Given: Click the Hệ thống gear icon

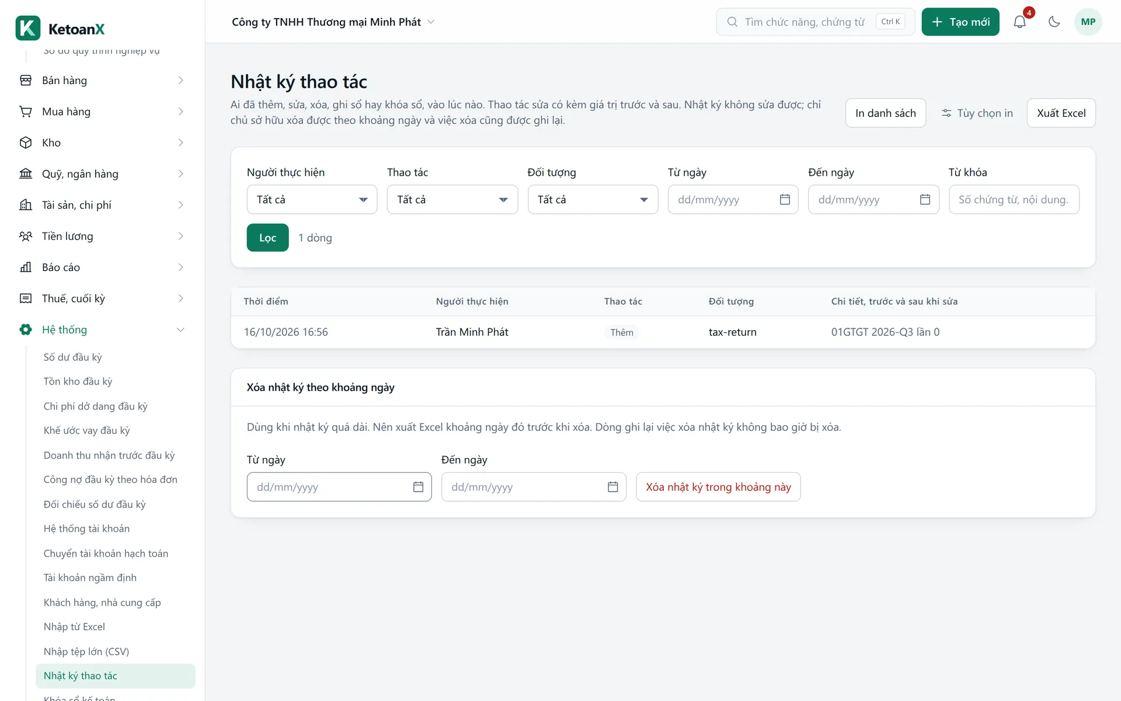Looking at the screenshot, I should (26, 329).
